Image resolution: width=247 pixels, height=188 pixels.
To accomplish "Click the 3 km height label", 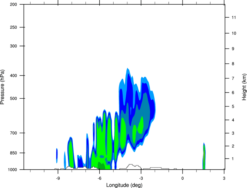I will click(x=233, y=133).
